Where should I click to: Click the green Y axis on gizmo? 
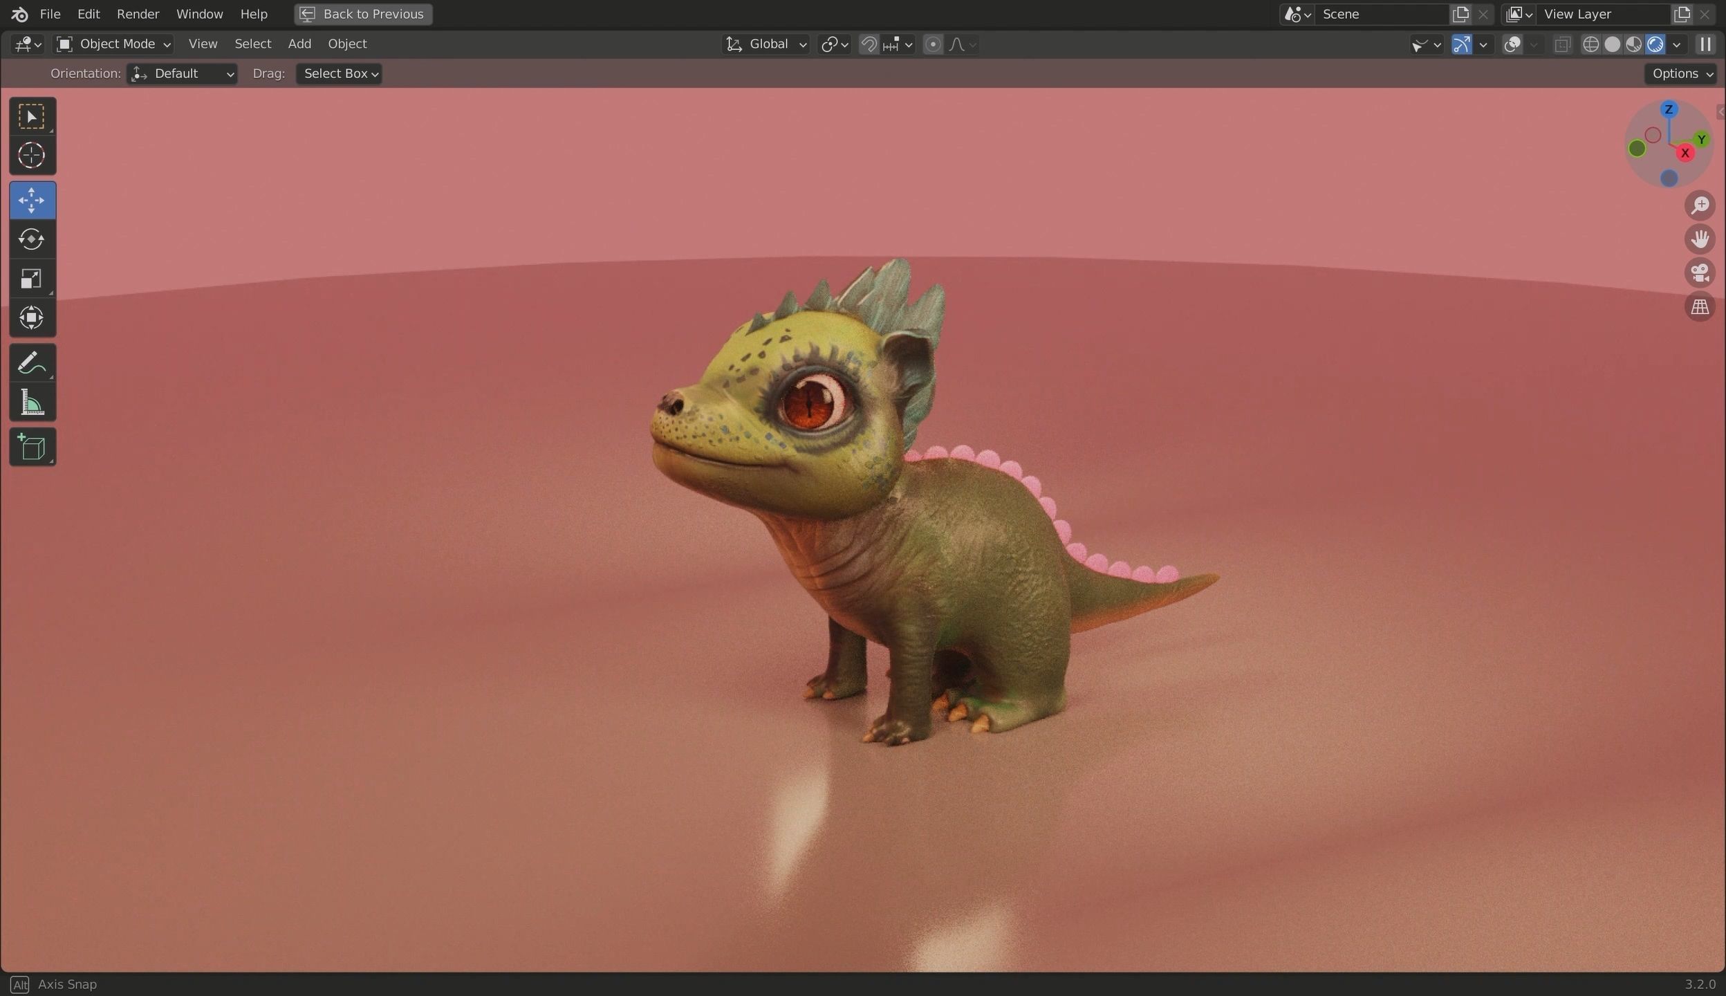coord(1702,140)
